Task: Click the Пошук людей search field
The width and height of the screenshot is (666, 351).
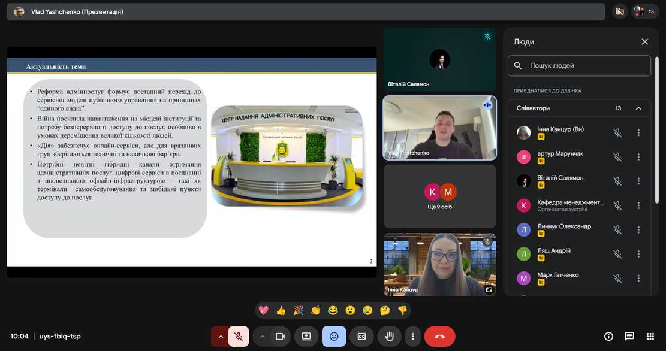Action: tap(579, 66)
